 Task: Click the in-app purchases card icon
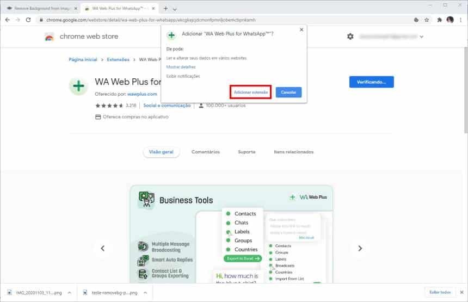98,116
